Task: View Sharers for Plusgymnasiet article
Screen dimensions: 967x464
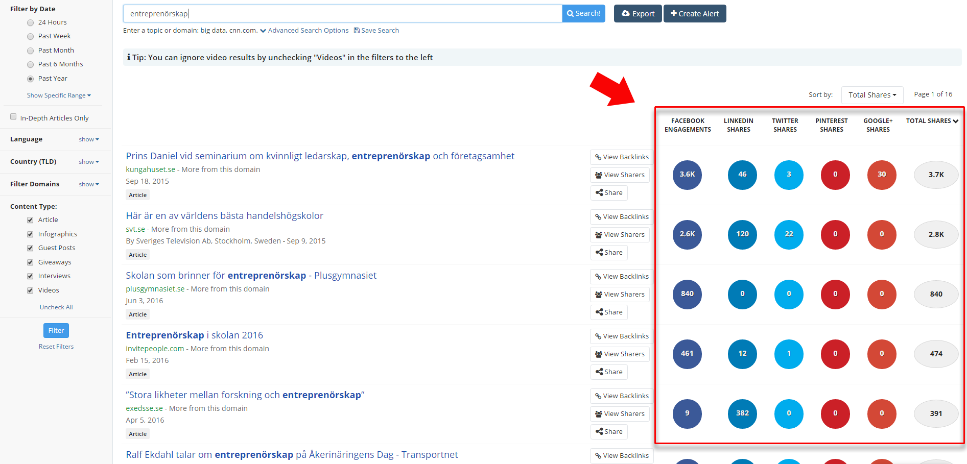Action: [x=620, y=295]
